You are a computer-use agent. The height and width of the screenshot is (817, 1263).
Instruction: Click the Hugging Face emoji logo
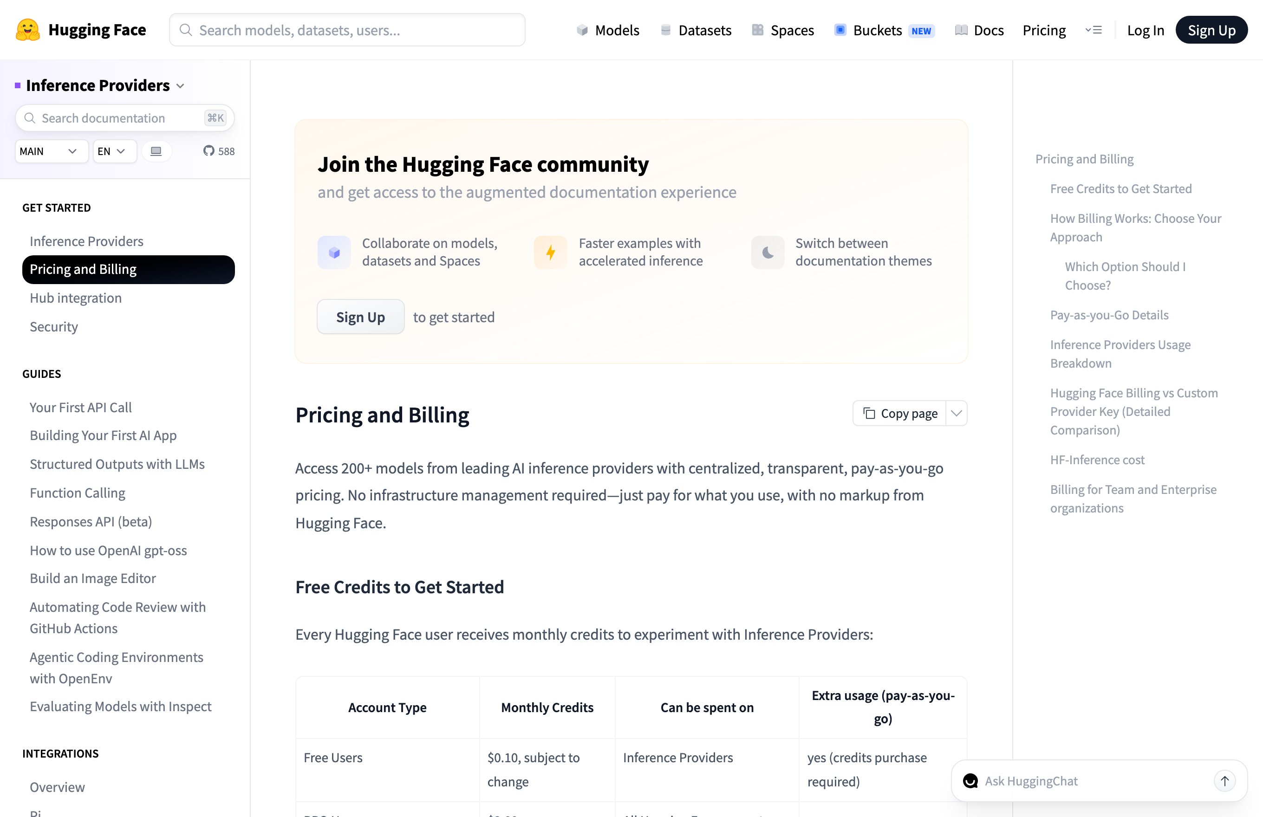click(x=27, y=30)
